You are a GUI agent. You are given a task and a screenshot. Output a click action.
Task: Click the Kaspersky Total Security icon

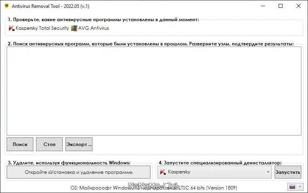pos(12,28)
